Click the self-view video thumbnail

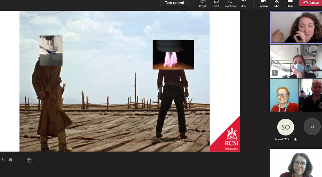pyautogui.click(x=296, y=163)
